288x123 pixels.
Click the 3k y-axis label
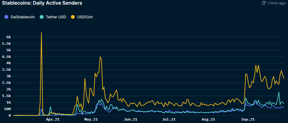(x=8, y=76)
